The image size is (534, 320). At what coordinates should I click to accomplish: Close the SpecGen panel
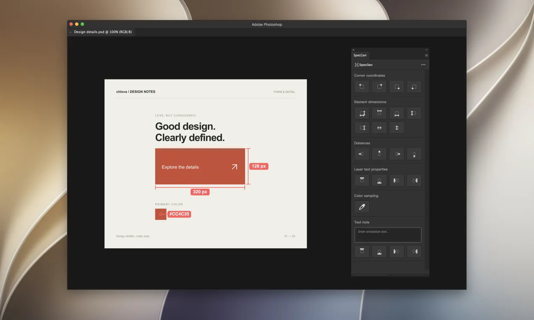pos(353,50)
